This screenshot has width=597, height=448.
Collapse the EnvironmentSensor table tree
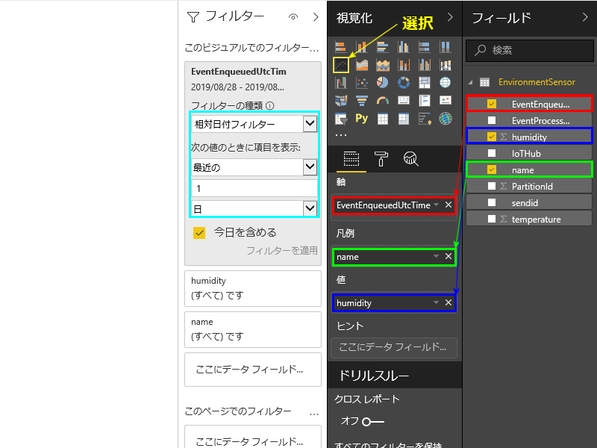tap(470, 82)
